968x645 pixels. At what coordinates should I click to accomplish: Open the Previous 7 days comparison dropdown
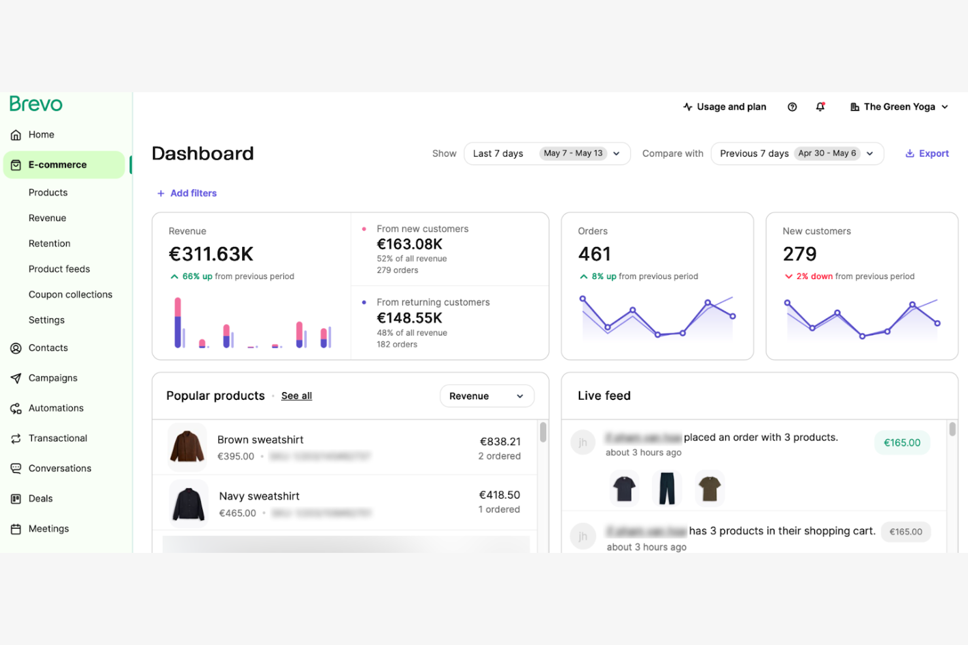796,154
